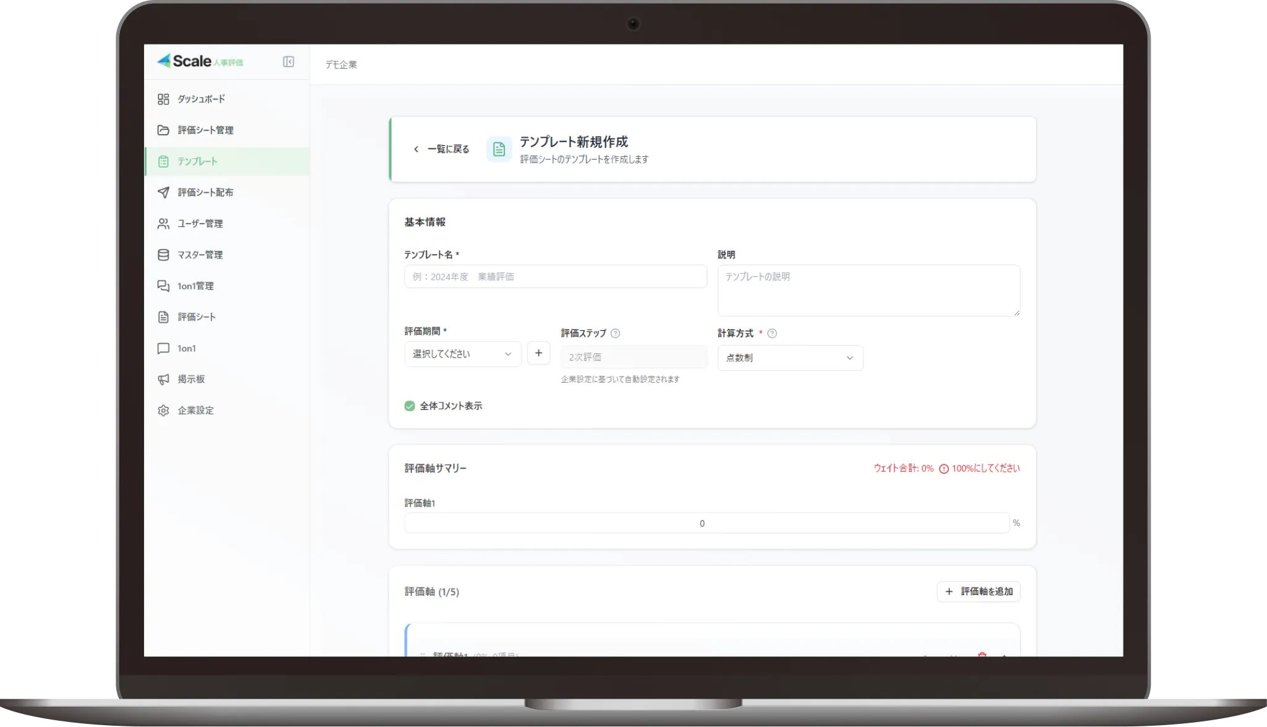Open the help tooltip next to 評価ステップ
Image resolution: width=1267 pixels, height=727 pixels.
pos(615,334)
